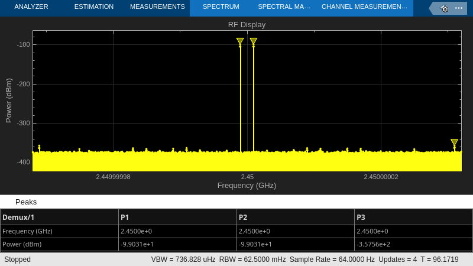Select the leftmost tall peak marker triangle
473x266 pixels.
pos(240,41)
